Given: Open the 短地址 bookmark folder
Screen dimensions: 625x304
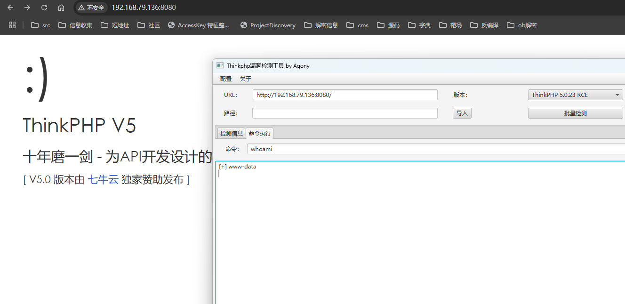Looking at the screenshot, I should pos(115,25).
